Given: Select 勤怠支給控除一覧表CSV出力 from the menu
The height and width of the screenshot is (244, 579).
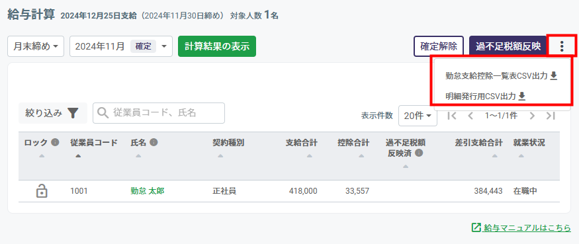Looking at the screenshot, I should point(501,76).
